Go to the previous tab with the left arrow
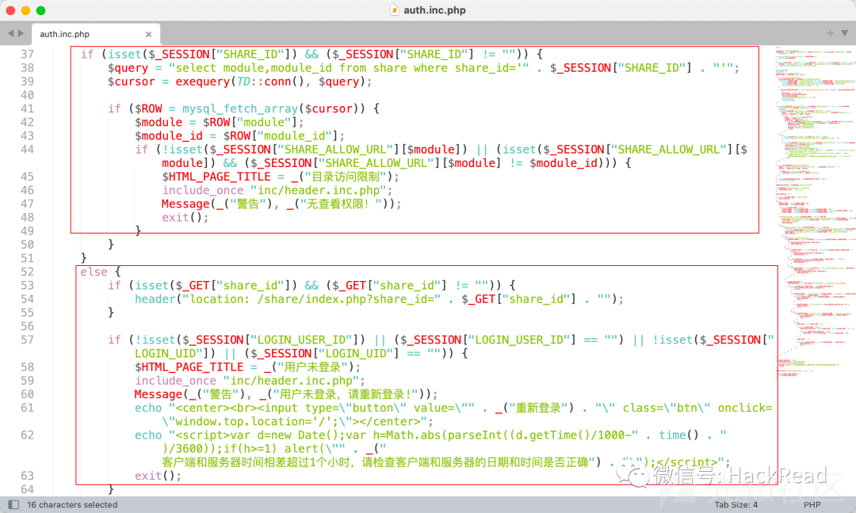The width and height of the screenshot is (856, 513). pyautogui.click(x=10, y=33)
